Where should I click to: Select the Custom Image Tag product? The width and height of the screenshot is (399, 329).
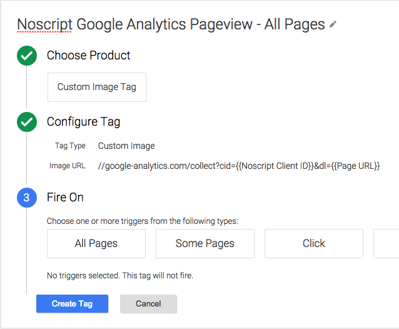tap(97, 88)
